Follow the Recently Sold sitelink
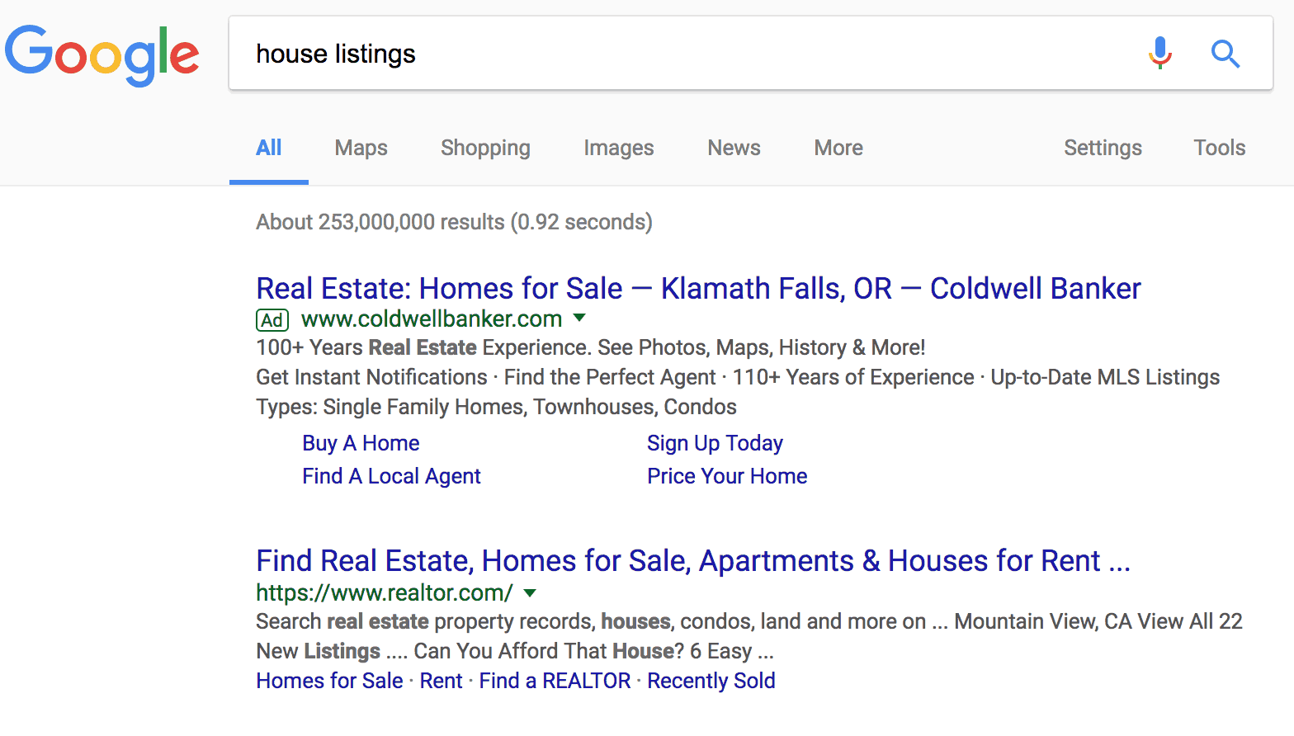Viewport: 1294px width, 736px height. point(711,681)
